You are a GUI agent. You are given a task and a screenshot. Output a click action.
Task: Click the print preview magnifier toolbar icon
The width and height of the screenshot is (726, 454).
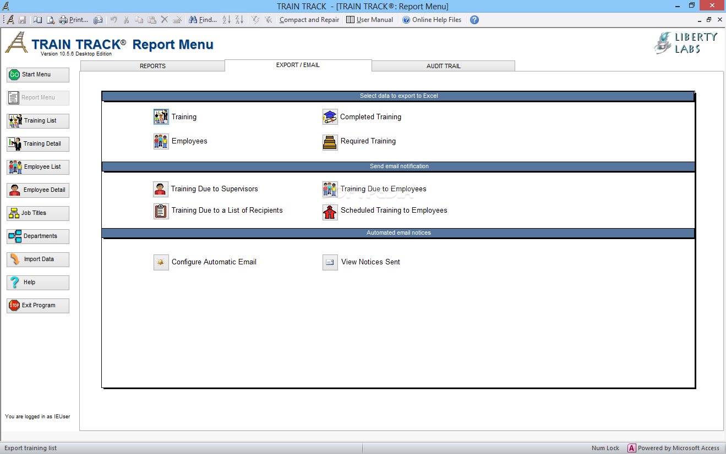tap(50, 20)
